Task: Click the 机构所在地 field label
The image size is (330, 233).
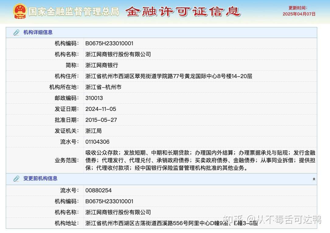Action: click(x=64, y=87)
